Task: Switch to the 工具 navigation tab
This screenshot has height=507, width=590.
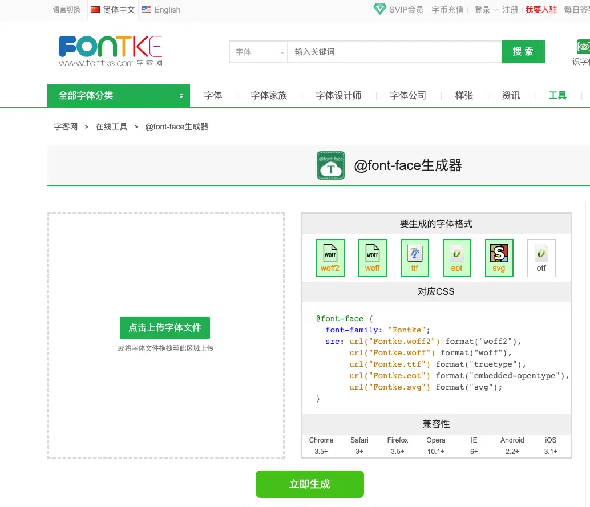Action: [557, 95]
